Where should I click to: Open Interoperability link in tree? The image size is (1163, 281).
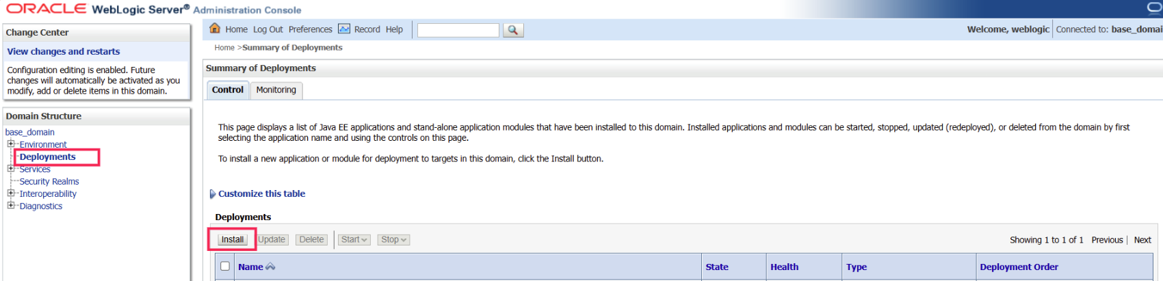click(48, 193)
